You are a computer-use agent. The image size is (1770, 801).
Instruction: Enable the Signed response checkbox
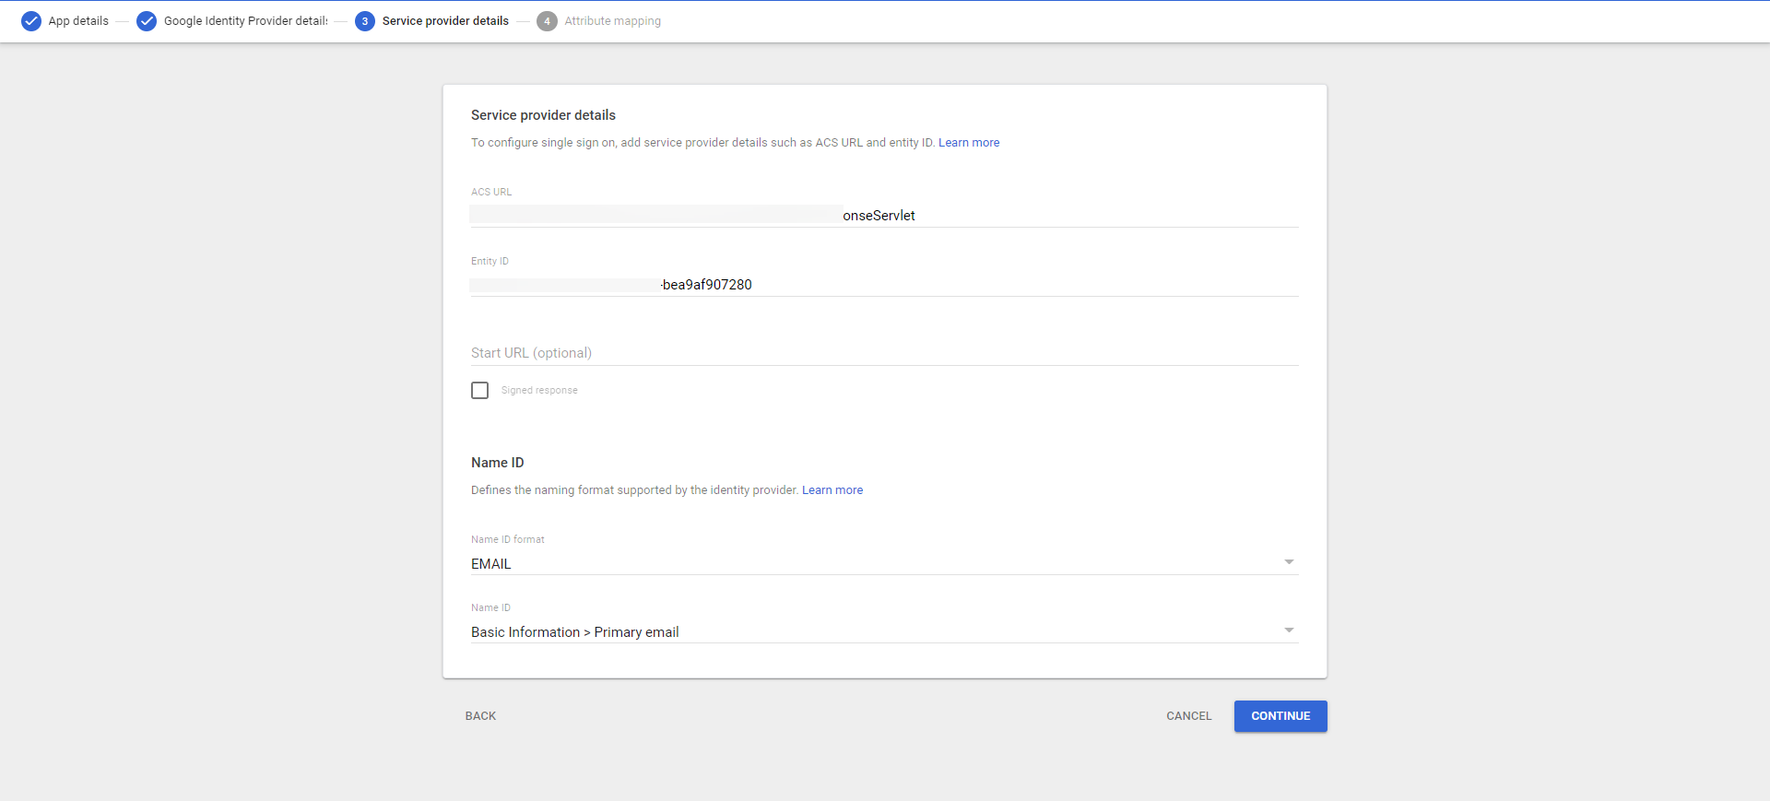coord(480,391)
